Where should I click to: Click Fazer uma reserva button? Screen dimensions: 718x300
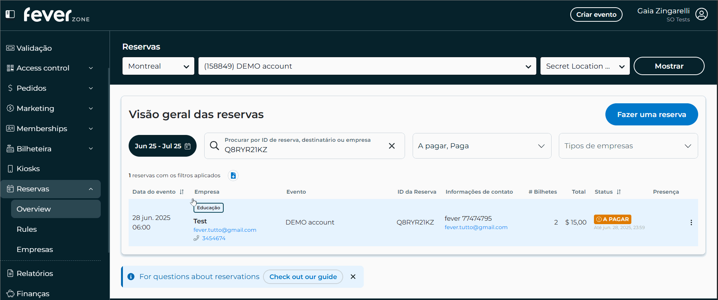click(x=652, y=114)
